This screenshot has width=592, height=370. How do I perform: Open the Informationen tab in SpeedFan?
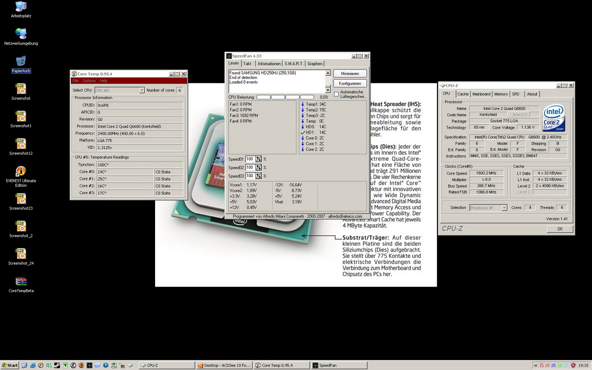(x=269, y=64)
